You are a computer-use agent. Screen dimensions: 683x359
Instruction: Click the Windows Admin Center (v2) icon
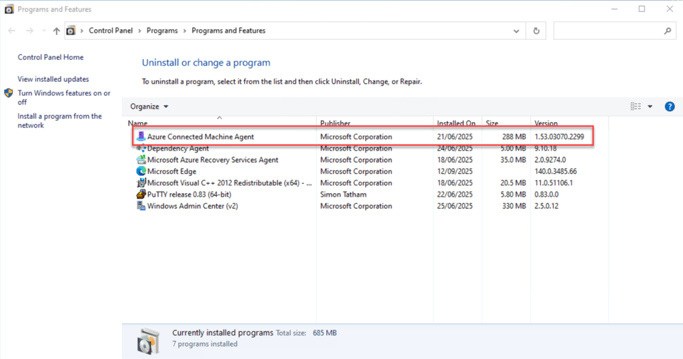(141, 206)
